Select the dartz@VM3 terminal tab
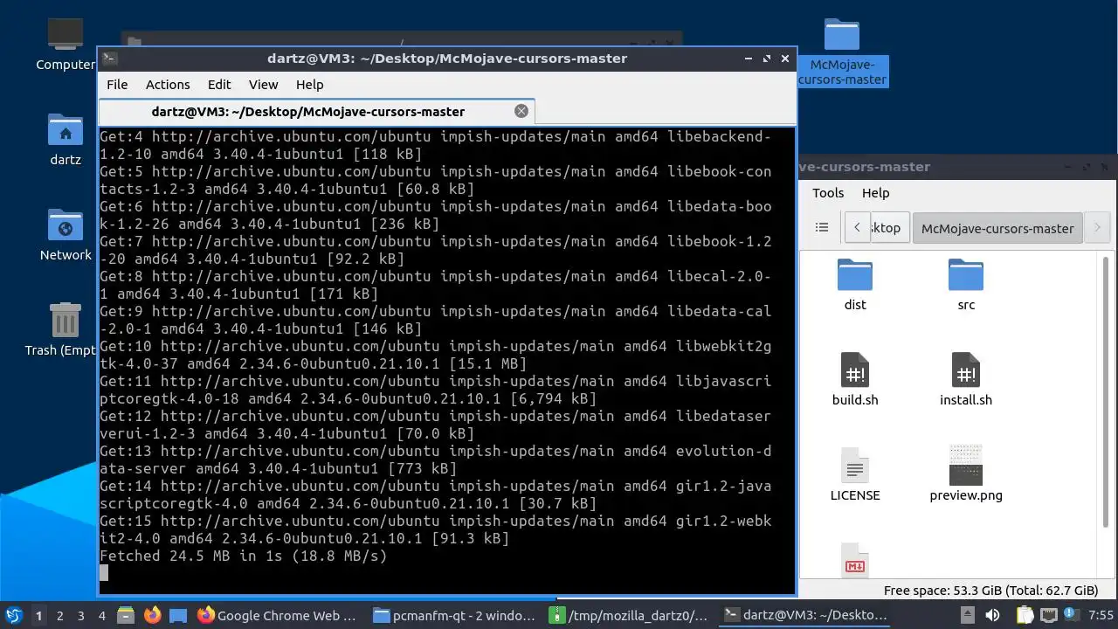This screenshot has height=629, width=1118. (x=316, y=111)
